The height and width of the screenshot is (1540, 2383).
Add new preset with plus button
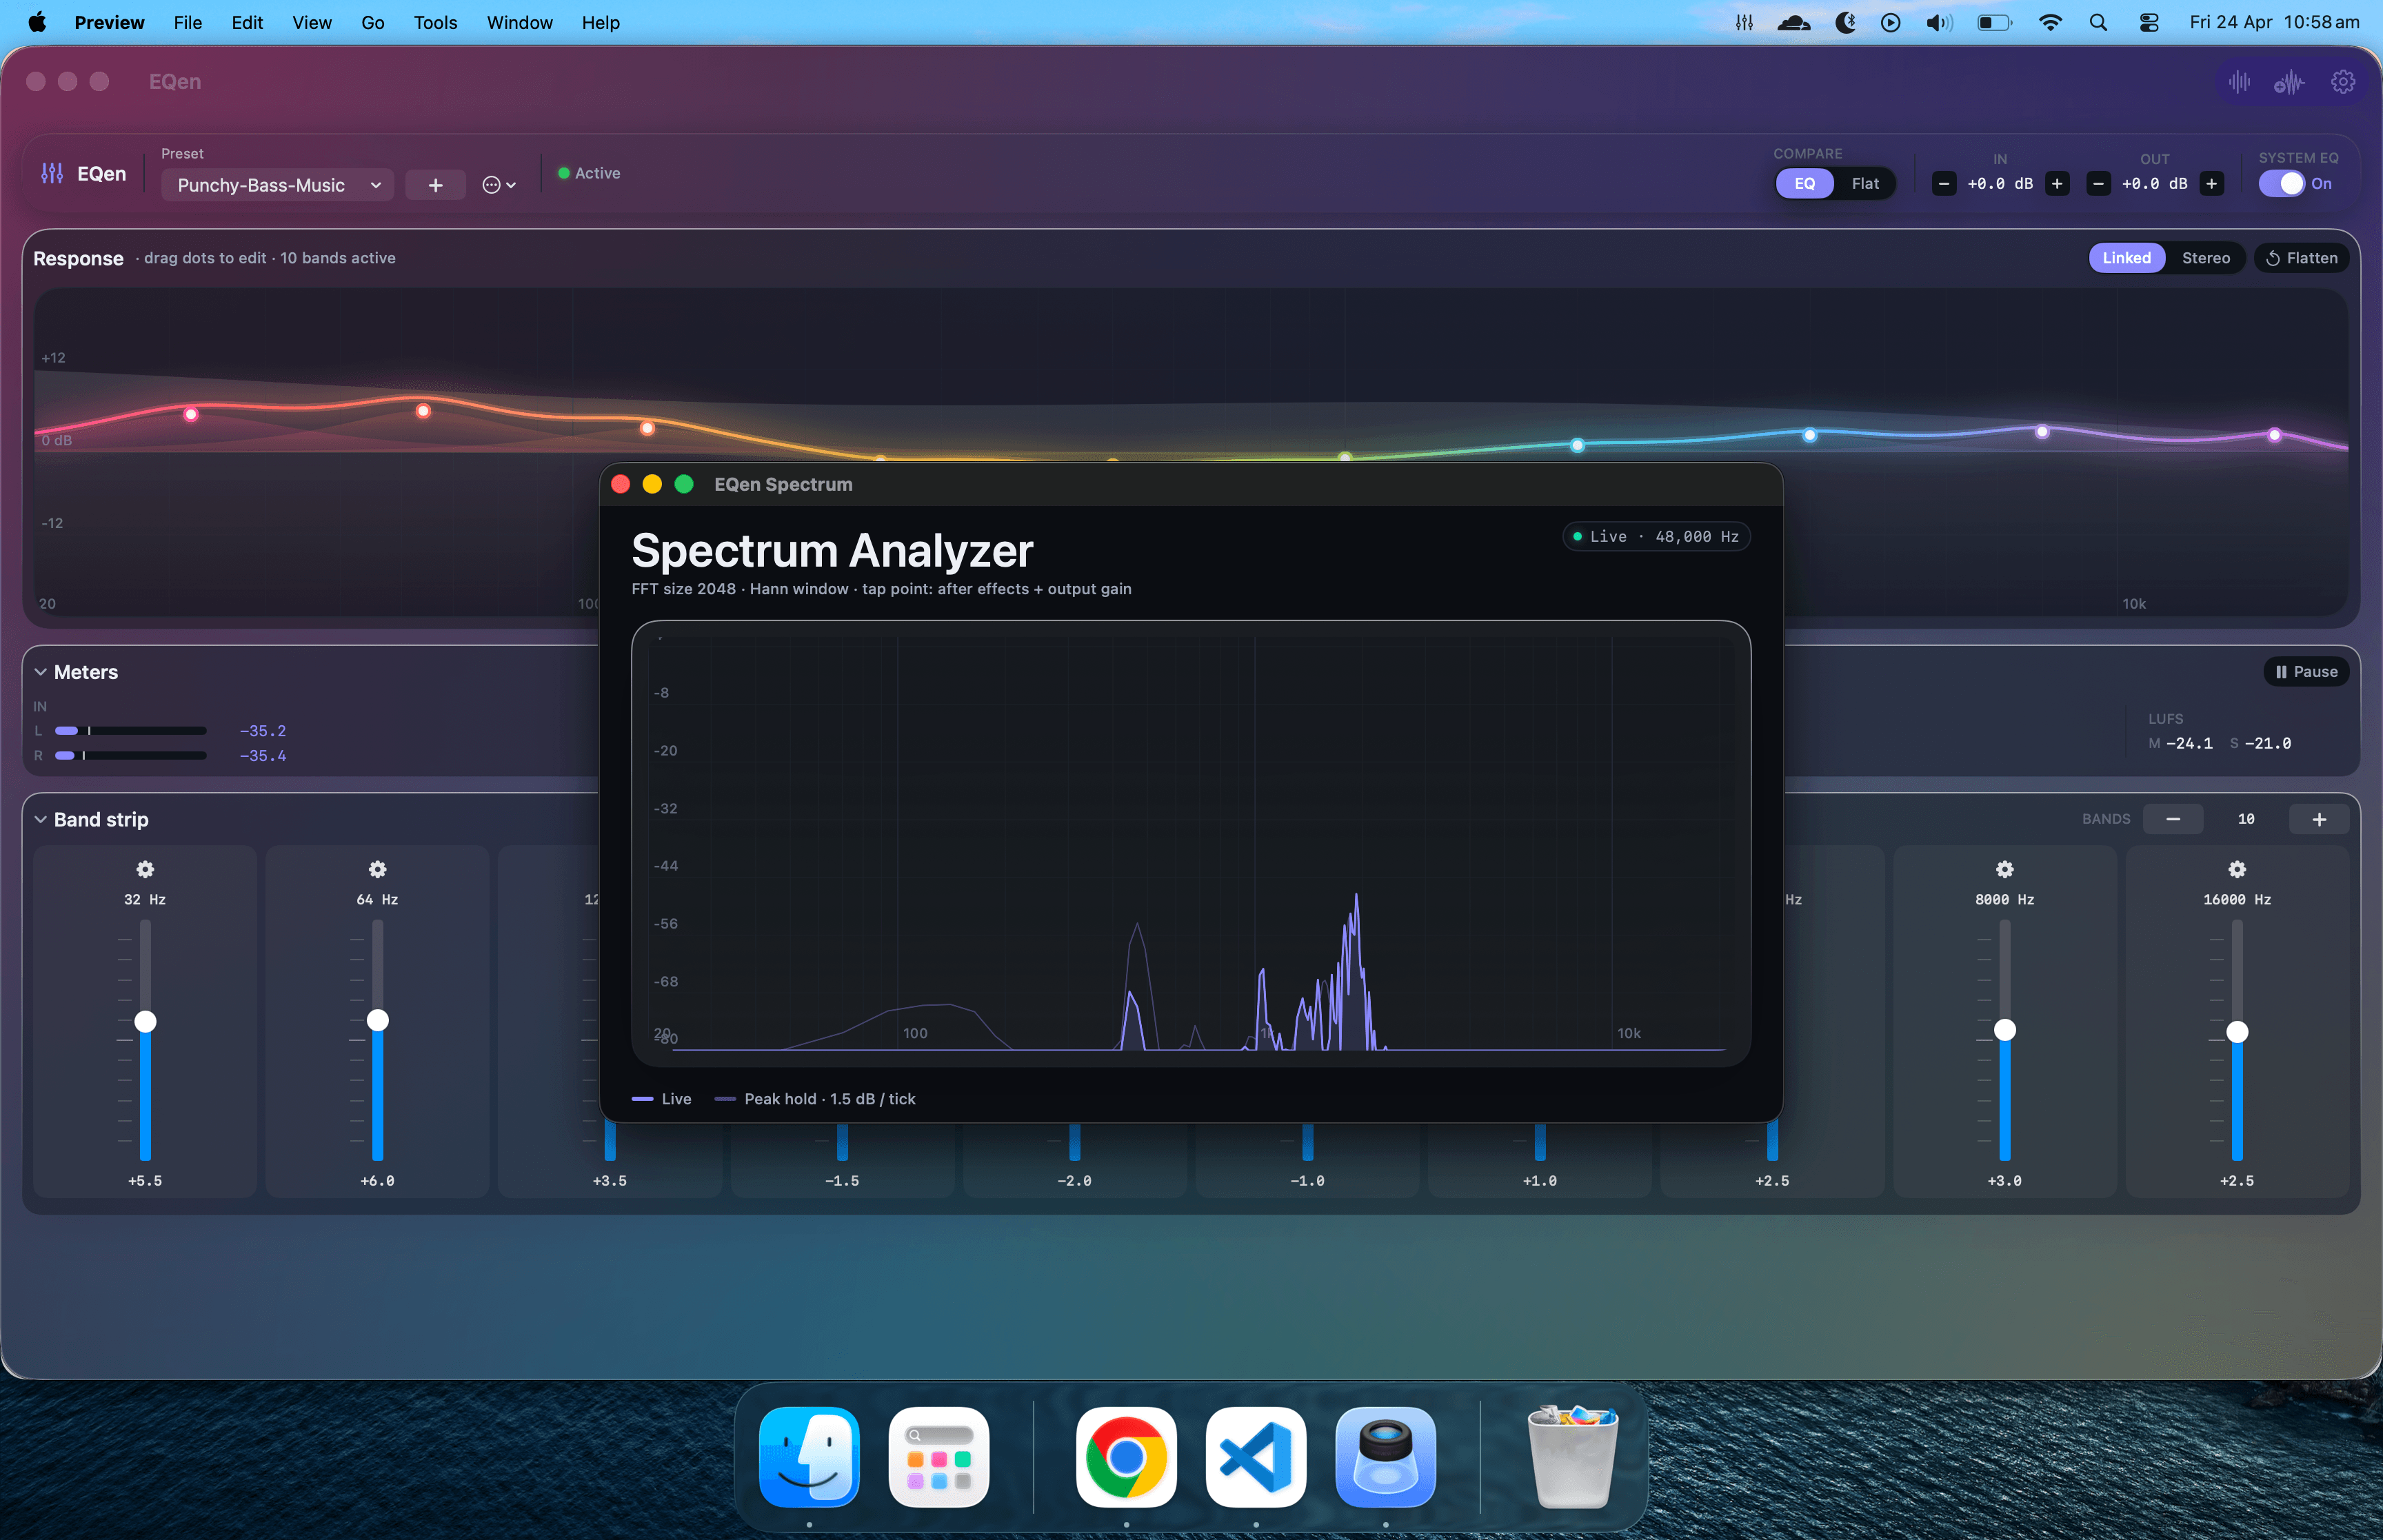(435, 185)
